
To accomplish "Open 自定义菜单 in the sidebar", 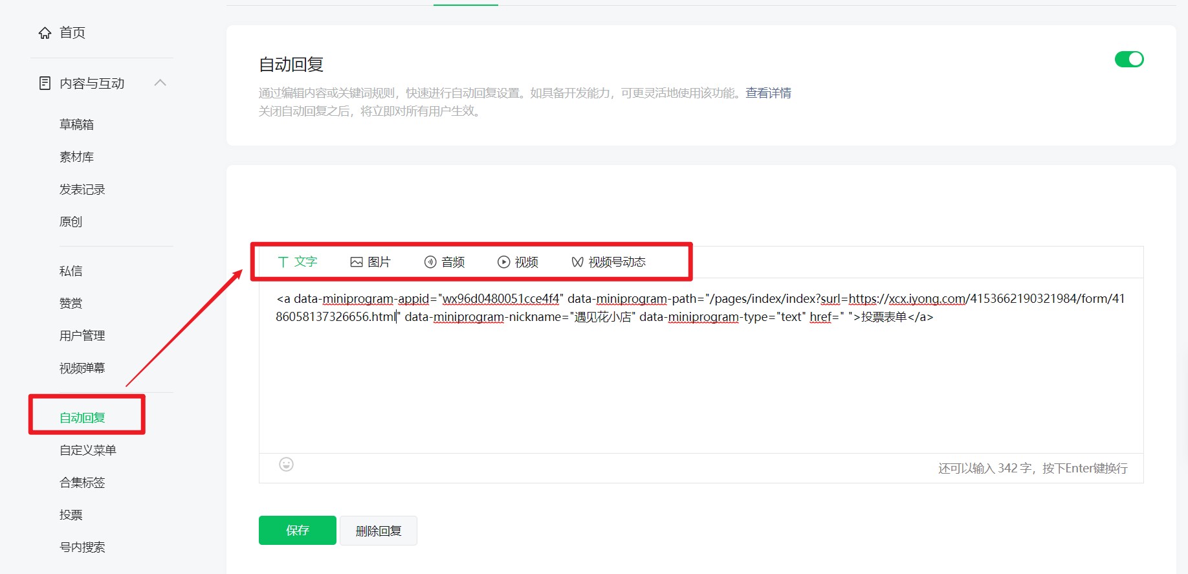I will tap(88, 450).
